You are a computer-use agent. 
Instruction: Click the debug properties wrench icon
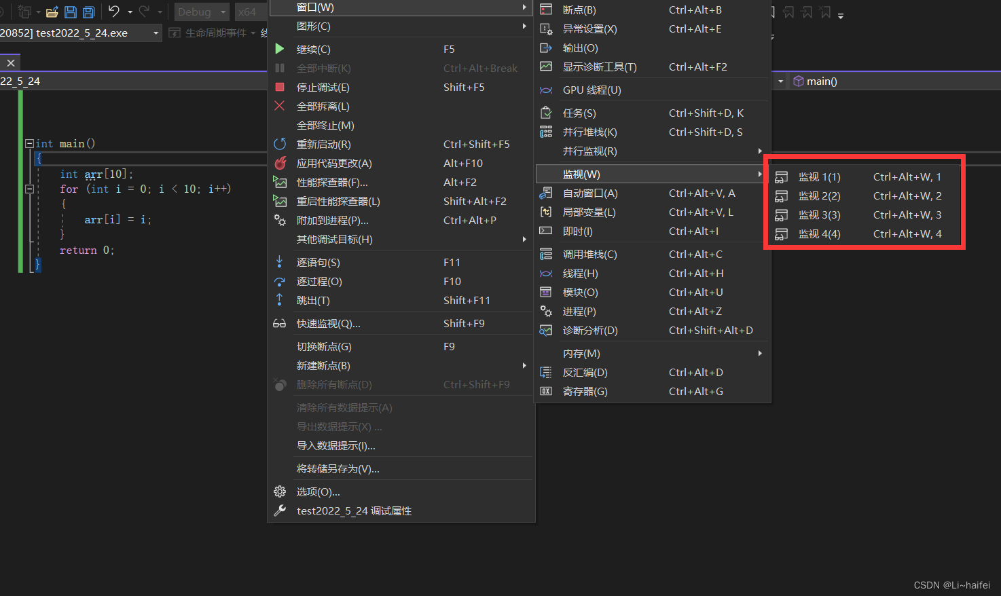[279, 510]
